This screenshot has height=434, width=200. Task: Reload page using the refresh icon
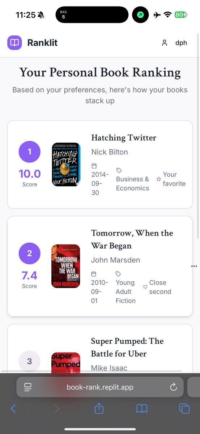174,387
